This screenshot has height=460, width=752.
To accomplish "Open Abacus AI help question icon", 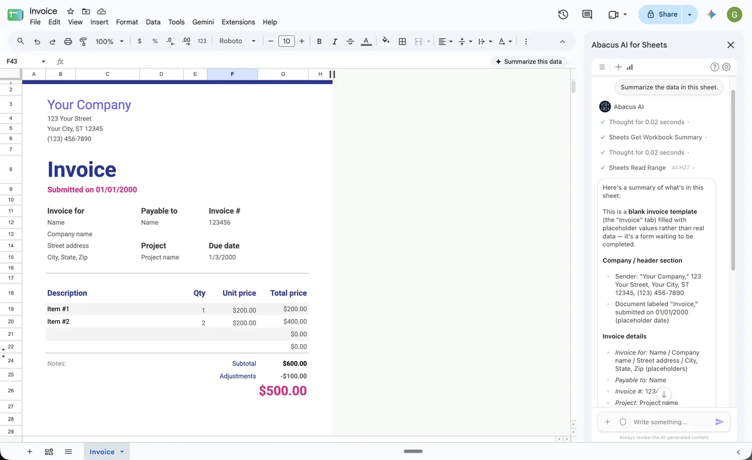I will click(714, 67).
